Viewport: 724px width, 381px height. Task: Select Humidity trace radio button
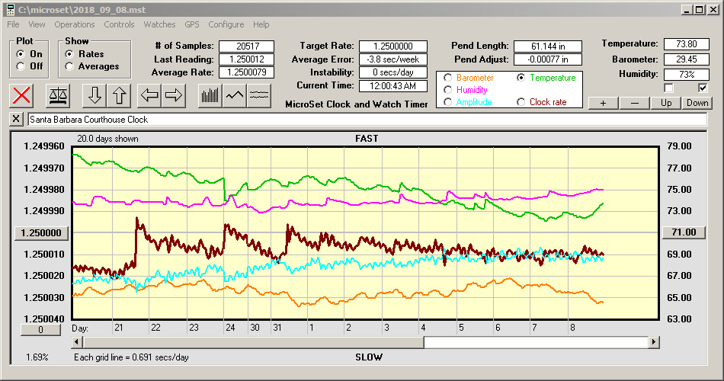point(447,90)
